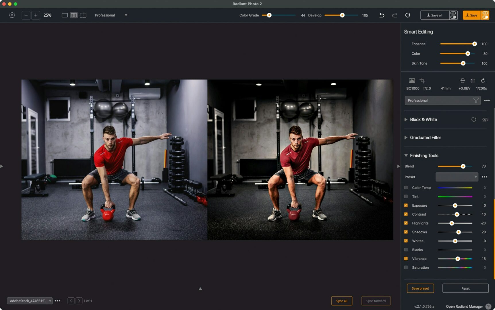Open the Finishing Tools Preset dropdown

pyautogui.click(x=457, y=177)
